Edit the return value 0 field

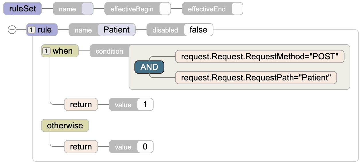tap(145, 147)
